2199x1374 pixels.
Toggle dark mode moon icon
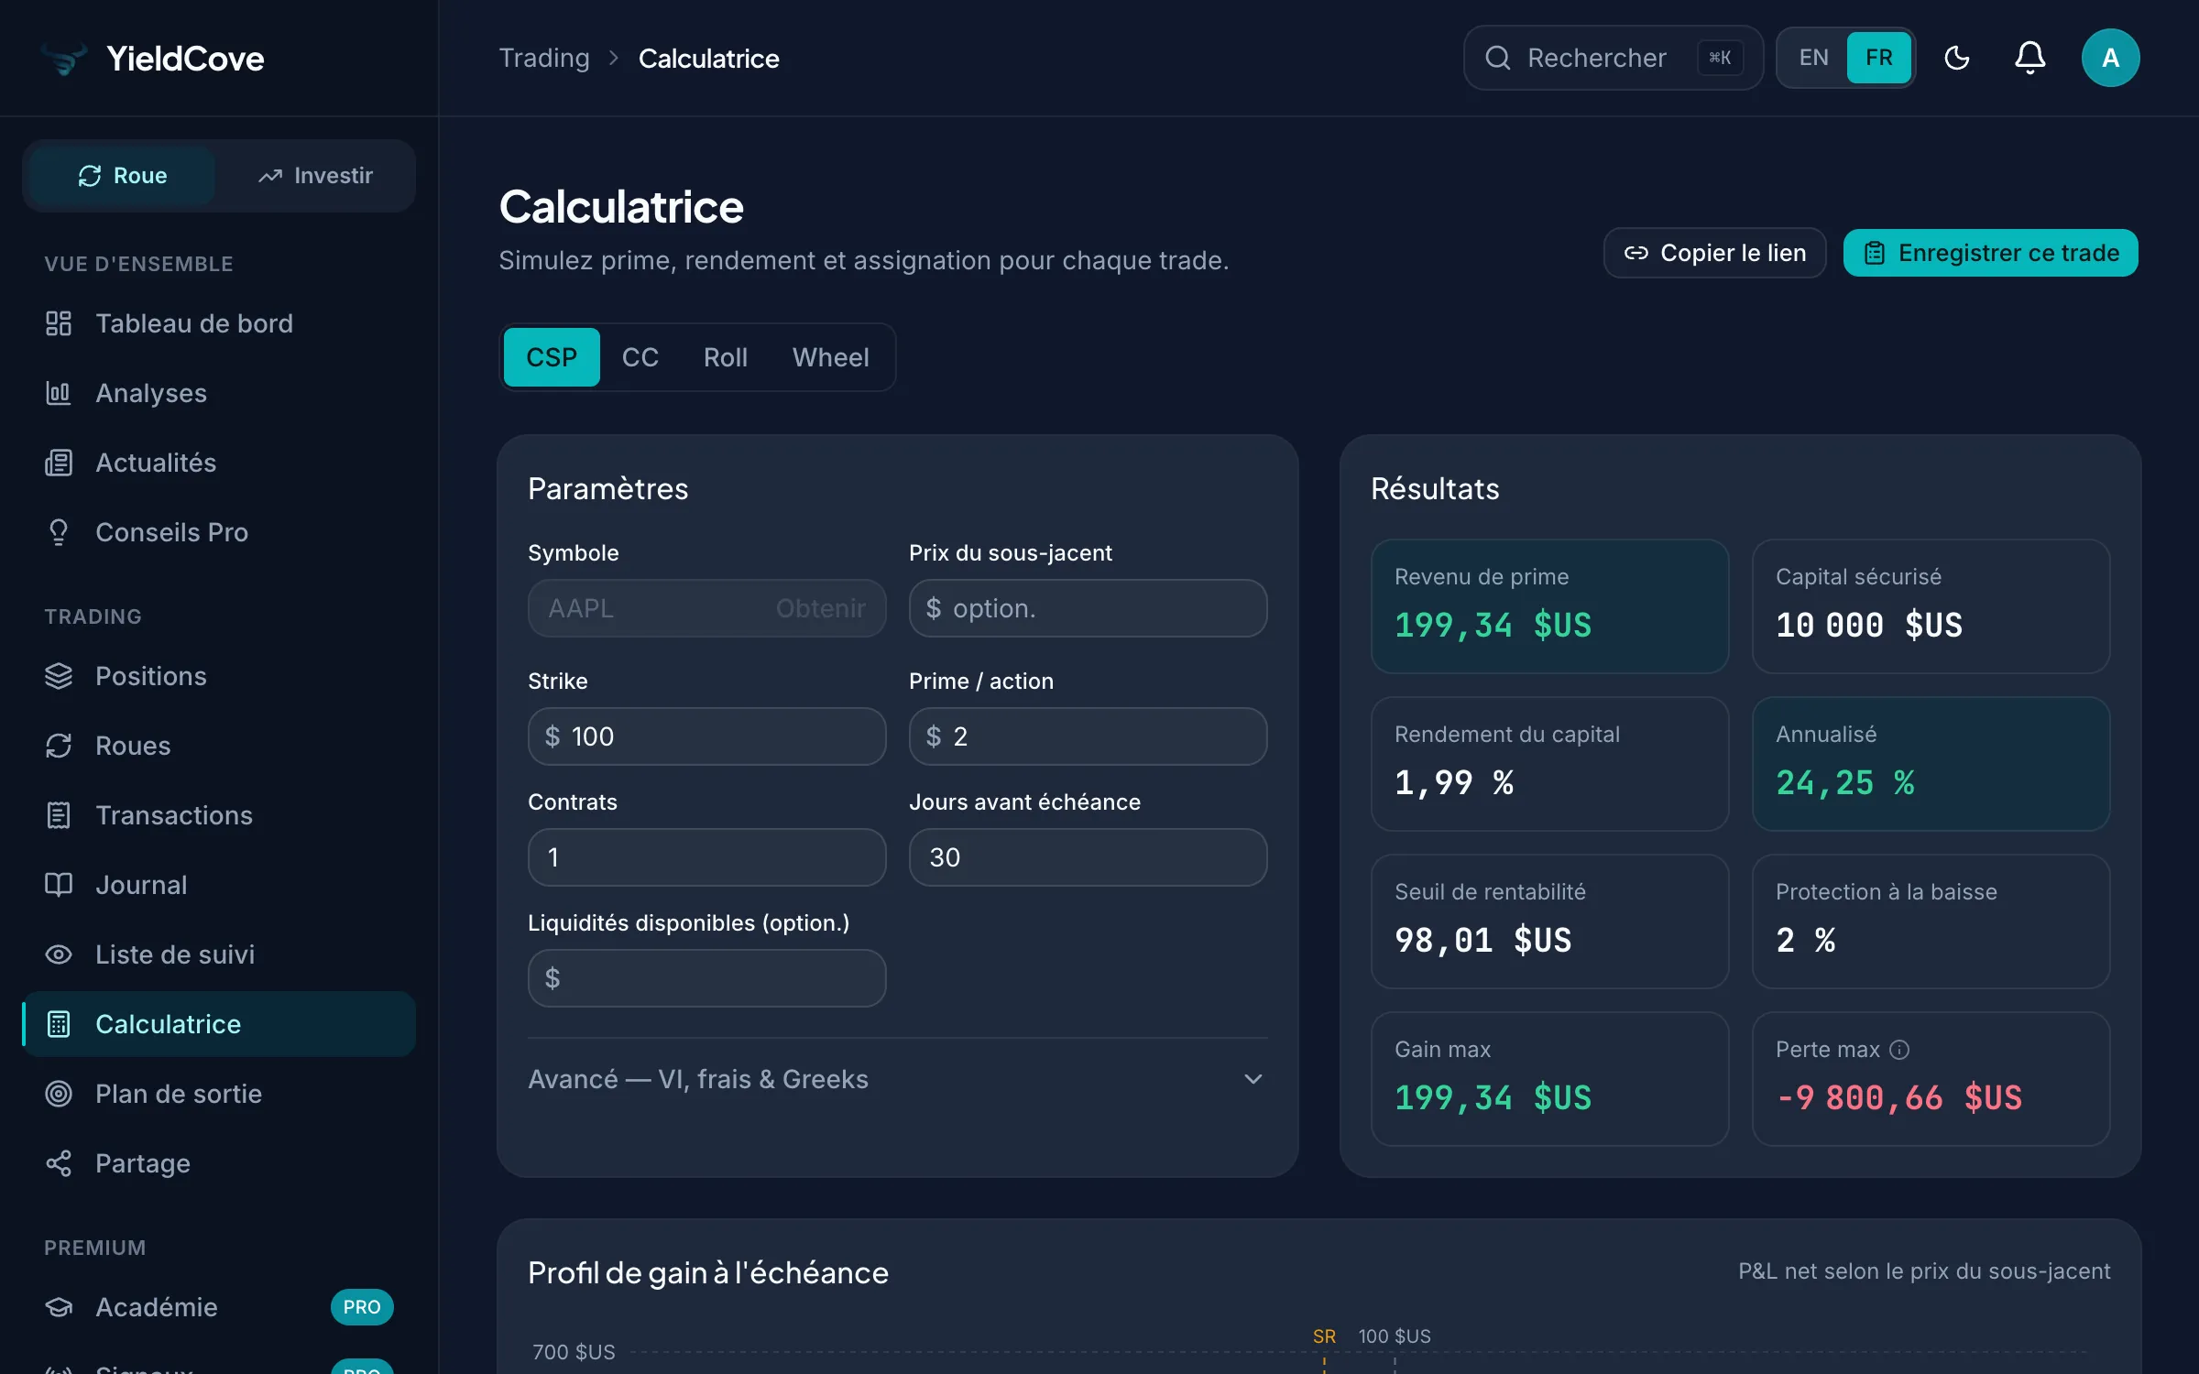point(1956,58)
